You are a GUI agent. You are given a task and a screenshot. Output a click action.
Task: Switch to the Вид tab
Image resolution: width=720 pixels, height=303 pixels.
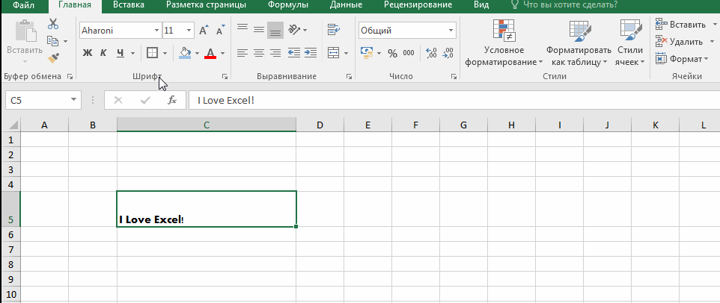point(480,5)
